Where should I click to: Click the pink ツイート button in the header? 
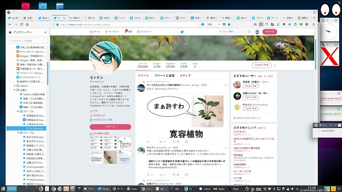pyautogui.click(x=269, y=32)
